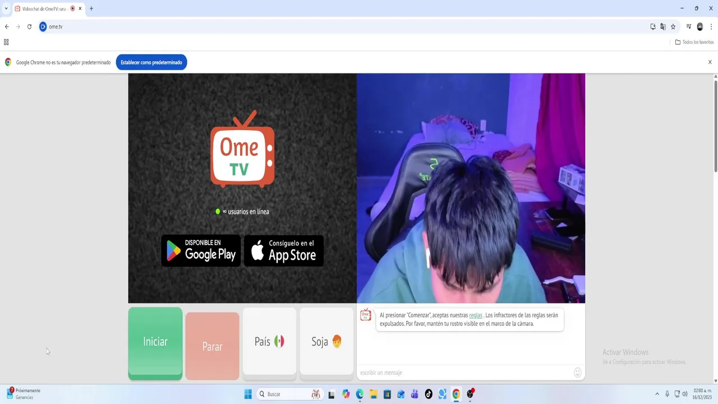Open the Windows Start menu
718x404 pixels.
[248, 394]
